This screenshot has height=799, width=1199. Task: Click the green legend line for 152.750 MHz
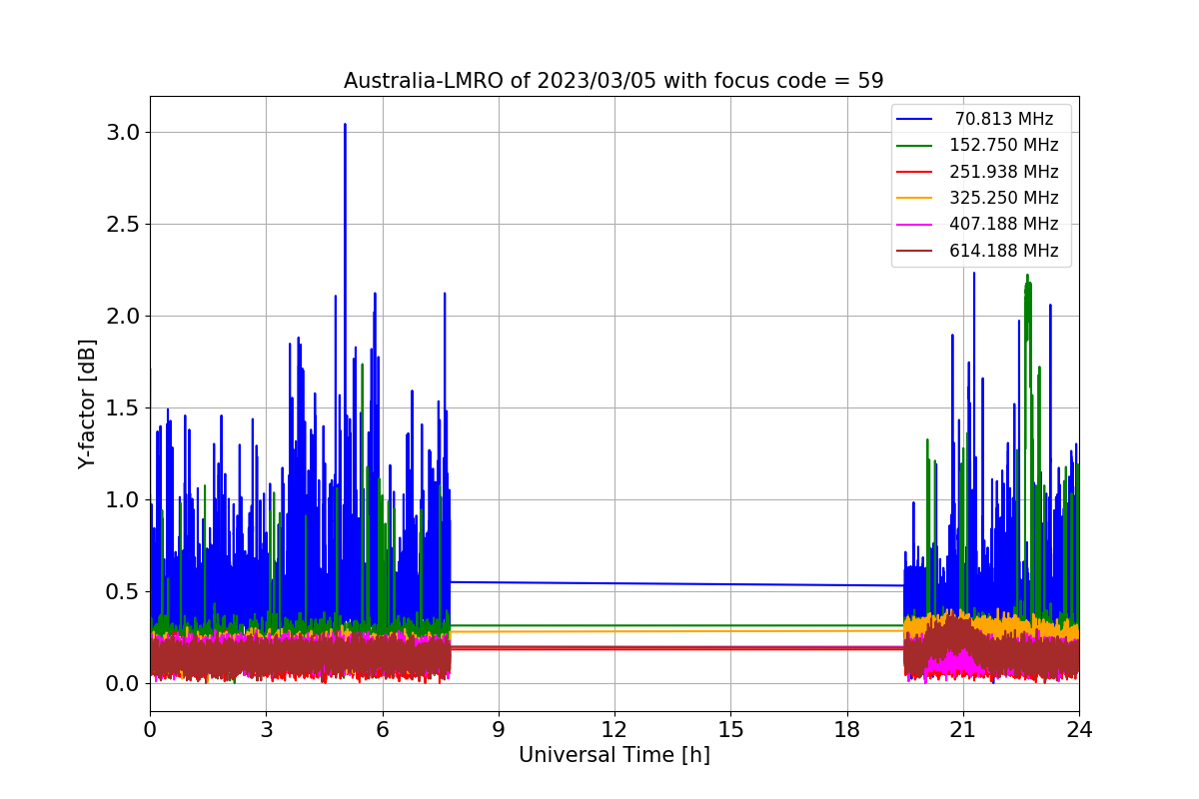click(914, 146)
